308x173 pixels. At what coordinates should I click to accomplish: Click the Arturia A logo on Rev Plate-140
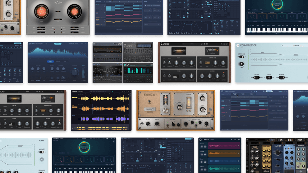coord(142,124)
